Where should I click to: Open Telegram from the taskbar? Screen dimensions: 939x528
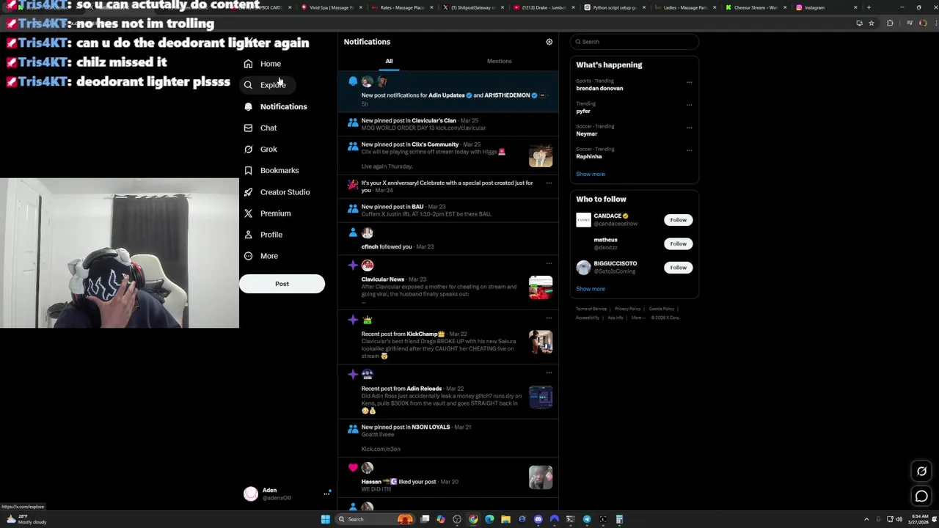tap(587, 519)
